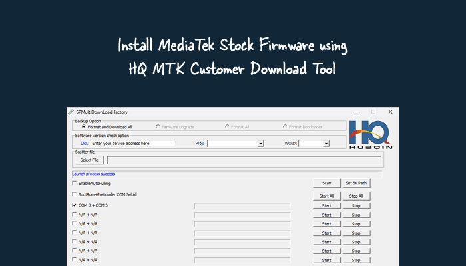Screen dimensions: 466x266
Task: Start download on the COM 3 + COM 5 row
Action: tap(326, 206)
